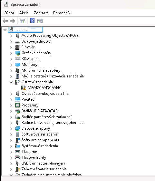Expand the Monitory branch
This screenshot has width=155, height=181.
tap(11, 65)
